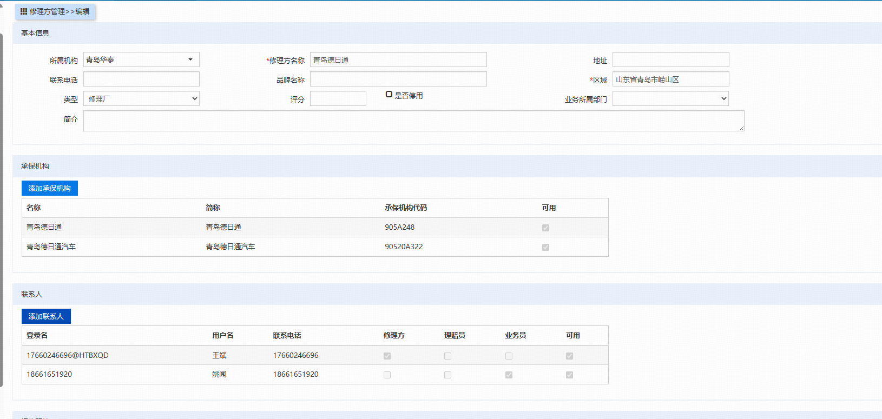This screenshot has width=882, height=419.
Task: Toggle 可用 checkbox for 姚闻 row
Action: (x=569, y=375)
